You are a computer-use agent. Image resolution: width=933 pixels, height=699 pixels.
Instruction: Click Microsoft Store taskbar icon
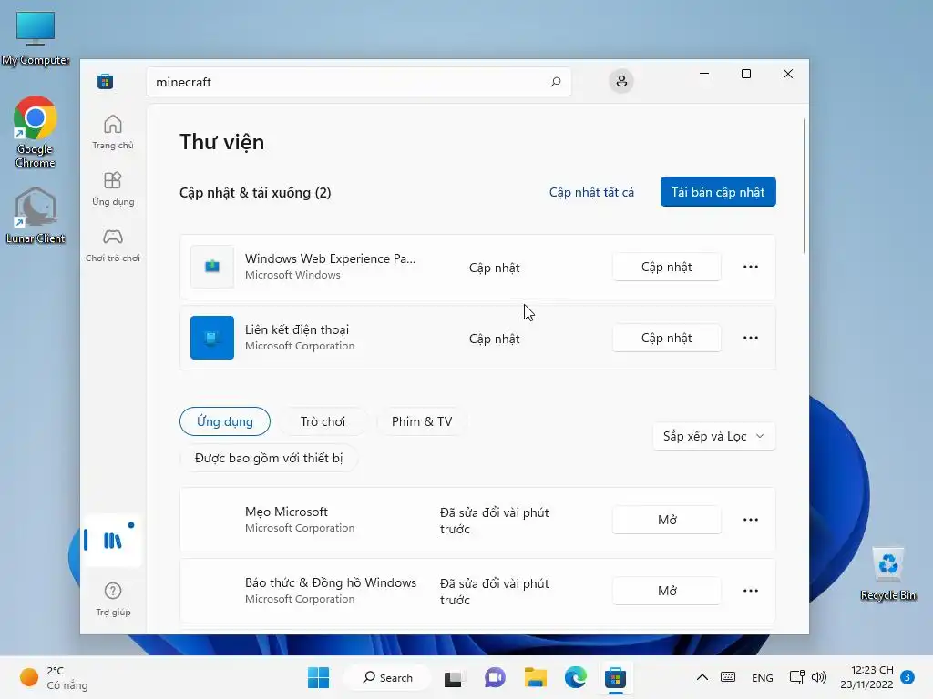pos(616,677)
